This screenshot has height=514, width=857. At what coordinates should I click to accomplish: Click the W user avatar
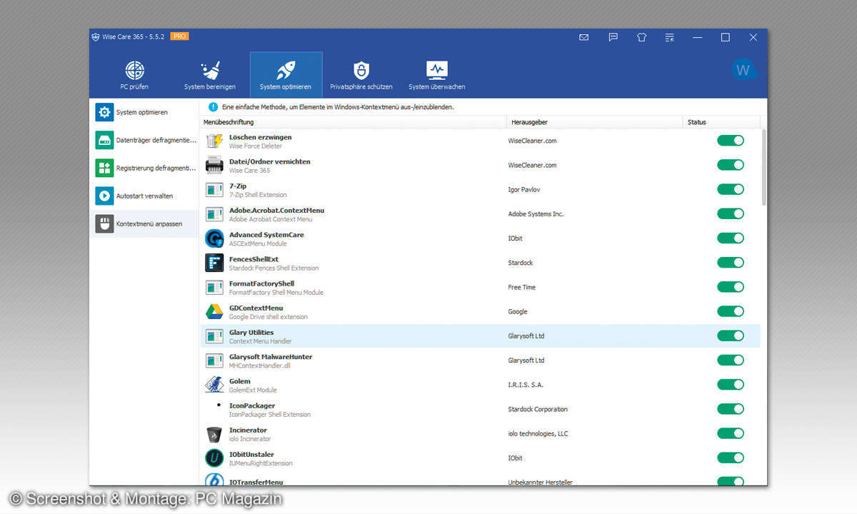pos(743,70)
